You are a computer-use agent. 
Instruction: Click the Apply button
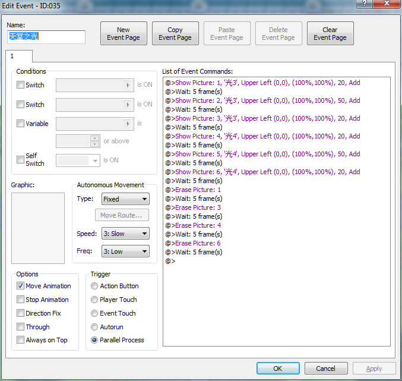click(x=374, y=369)
